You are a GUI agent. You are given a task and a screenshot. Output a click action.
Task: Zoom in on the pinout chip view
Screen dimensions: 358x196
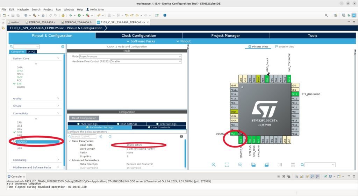point(214,165)
